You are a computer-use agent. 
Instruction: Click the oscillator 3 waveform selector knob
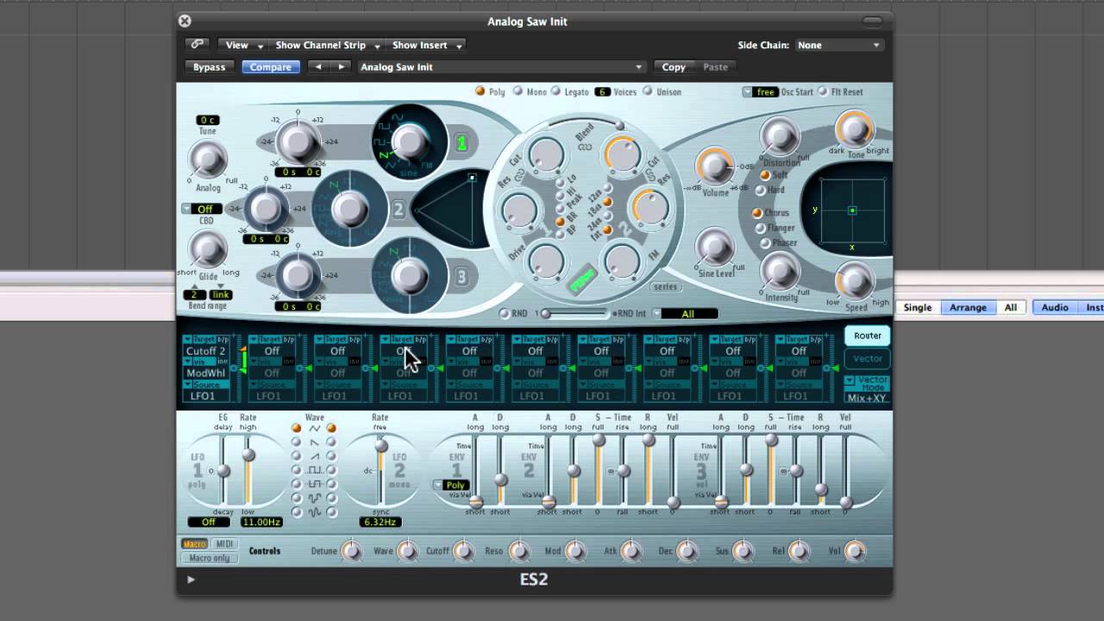(410, 276)
